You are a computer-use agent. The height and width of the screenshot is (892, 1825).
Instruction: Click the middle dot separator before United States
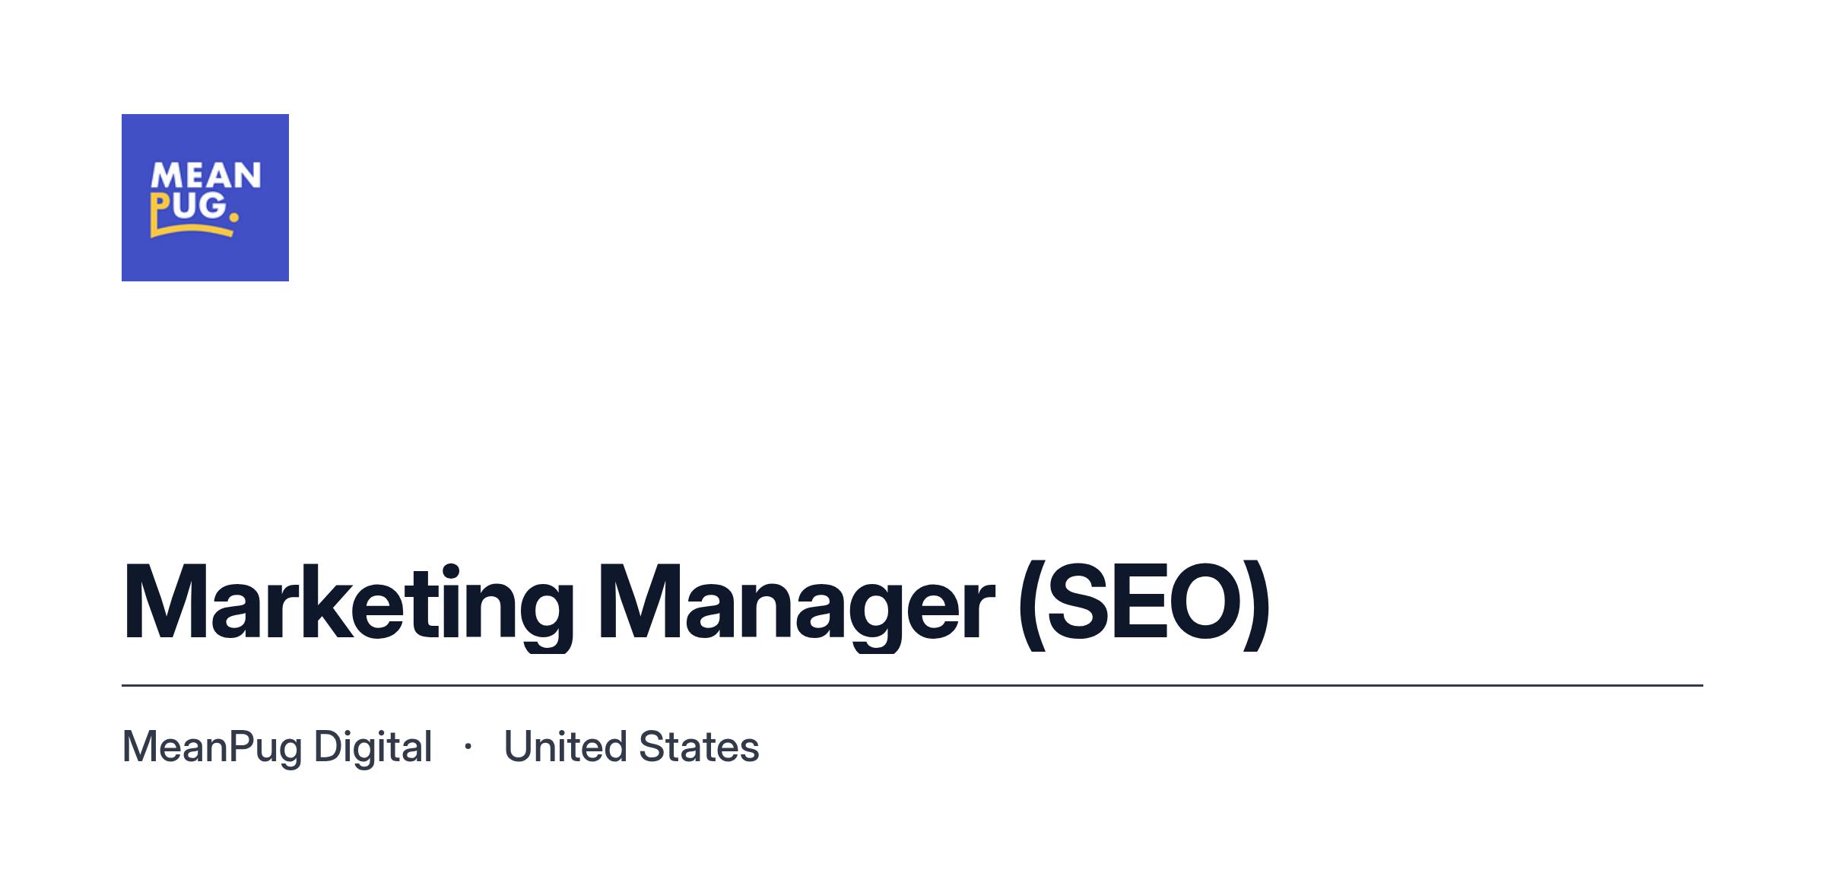pyautogui.click(x=468, y=747)
